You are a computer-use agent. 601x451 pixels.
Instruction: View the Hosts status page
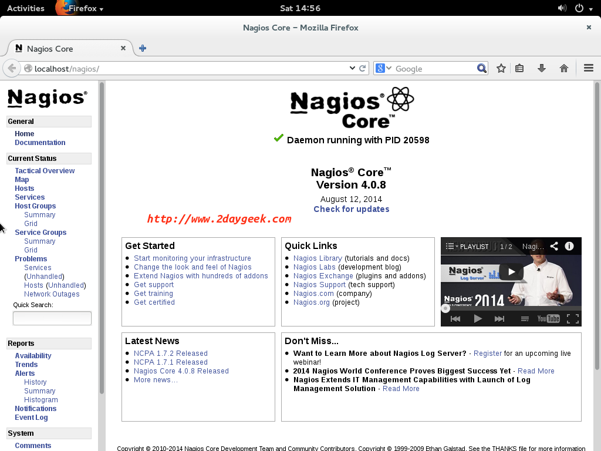25,189
